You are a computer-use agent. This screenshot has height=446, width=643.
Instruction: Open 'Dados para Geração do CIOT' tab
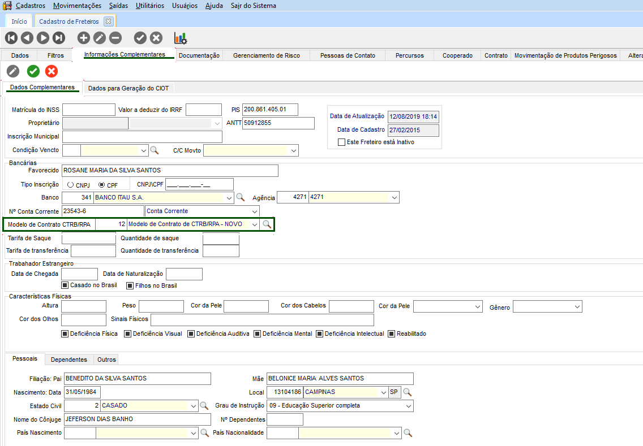point(128,88)
